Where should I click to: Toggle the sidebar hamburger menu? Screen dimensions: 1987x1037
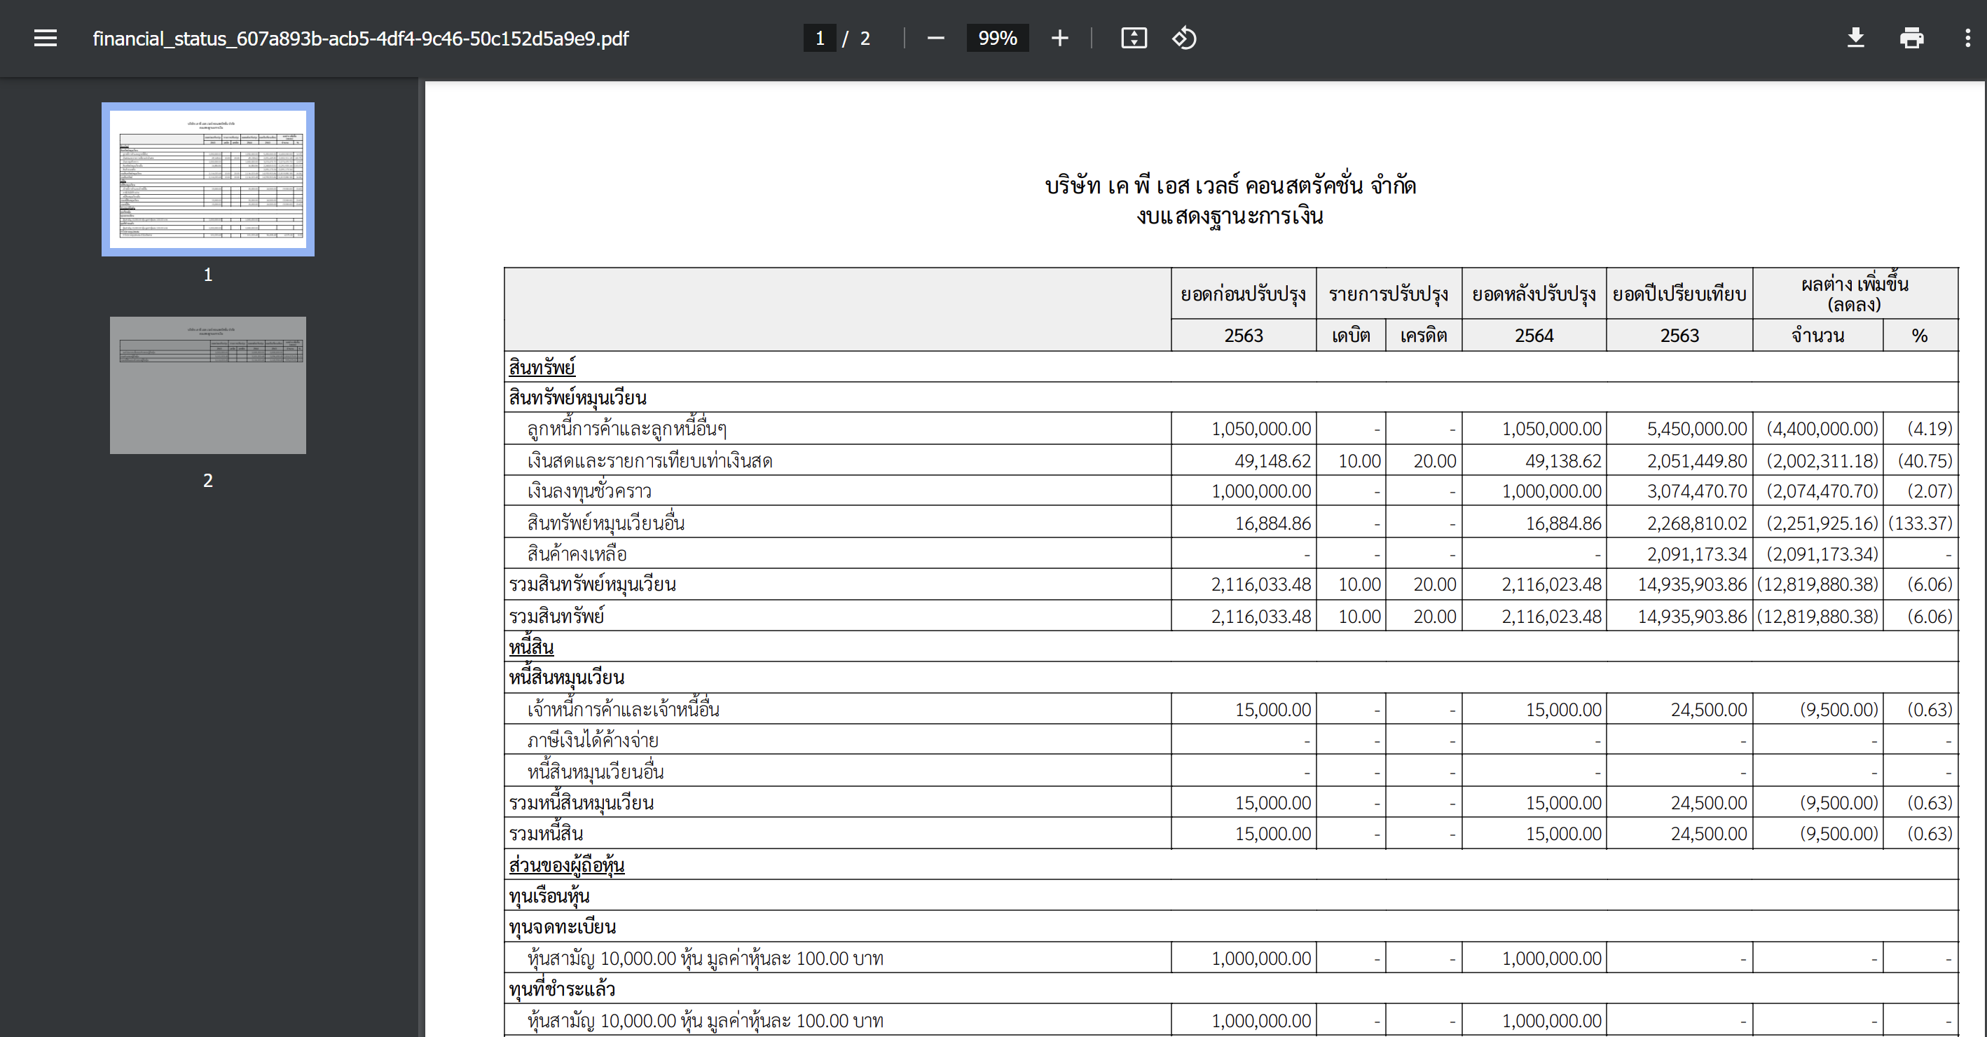[46, 38]
